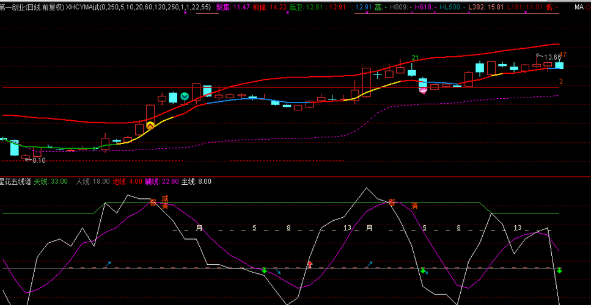This screenshot has height=305, width=591.
Task: Click the 人线: 18.00 value
Action: tap(93, 181)
